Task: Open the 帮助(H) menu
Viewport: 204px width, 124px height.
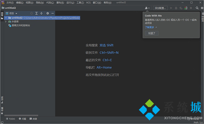Action: pos(107,3)
